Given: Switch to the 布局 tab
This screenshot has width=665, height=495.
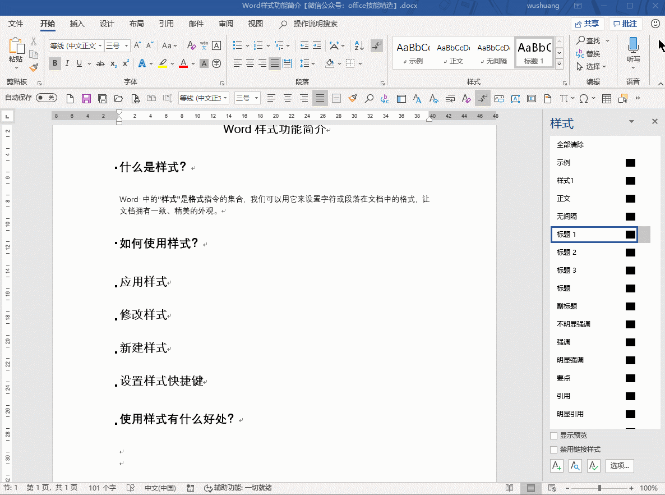Looking at the screenshot, I should (137, 24).
